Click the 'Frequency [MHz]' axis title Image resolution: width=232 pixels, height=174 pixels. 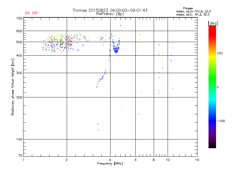(110, 164)
